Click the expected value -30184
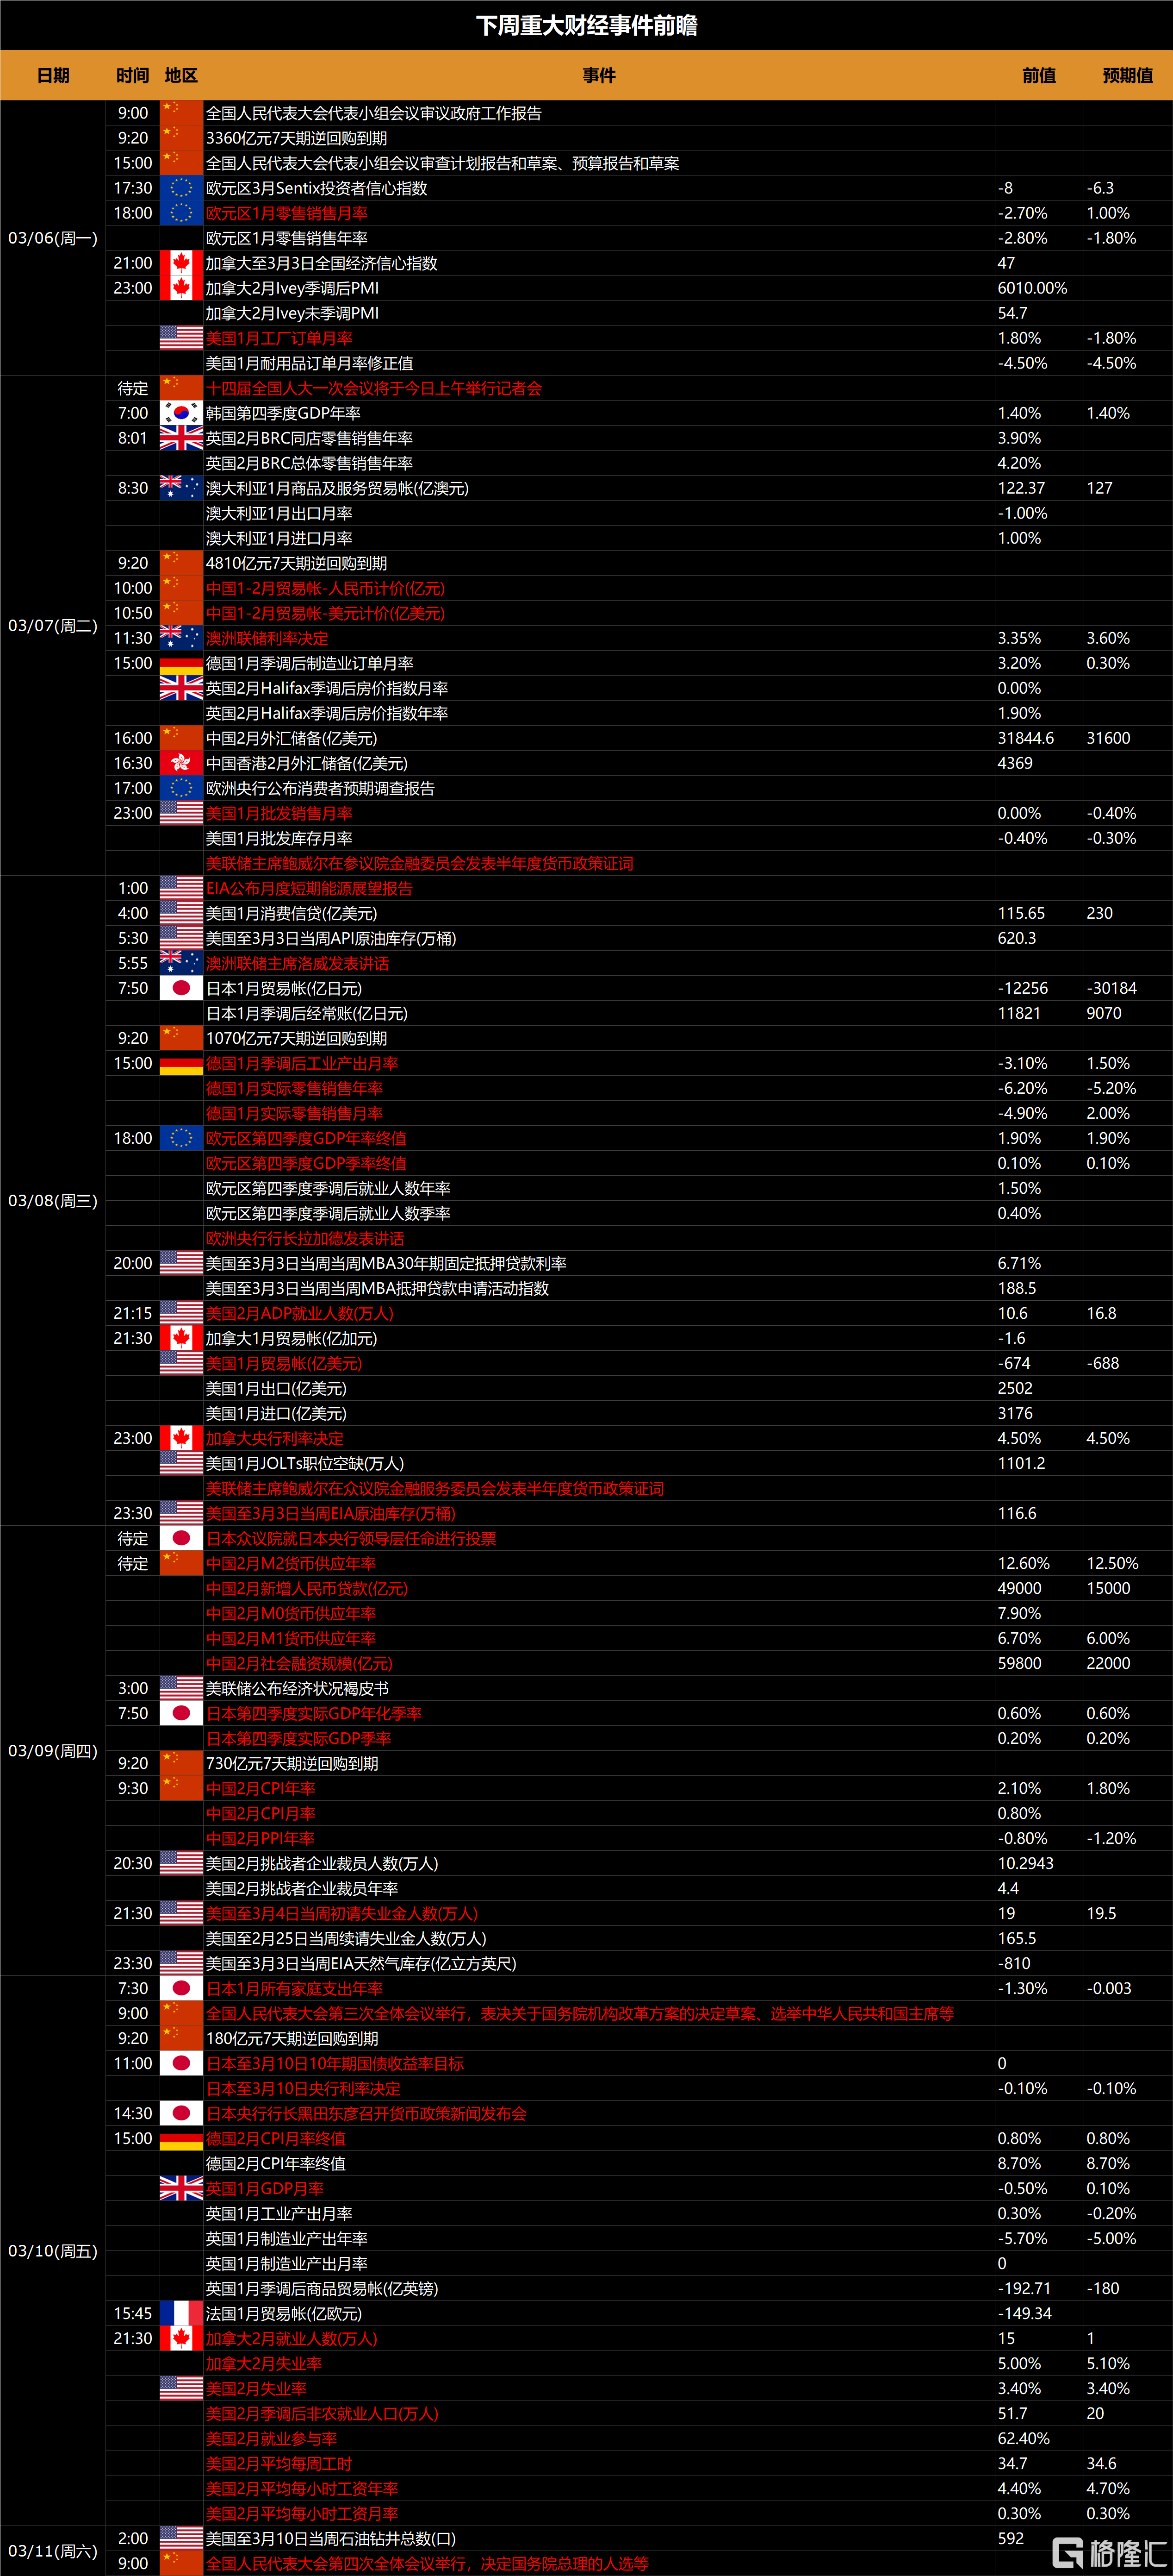The image size is (1173, 2576). 1111,988
